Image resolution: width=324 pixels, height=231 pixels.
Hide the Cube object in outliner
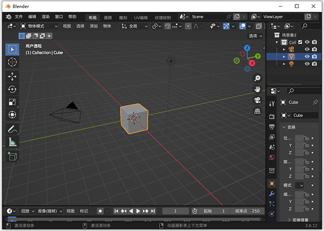pyautogui.click(x=307, y=57)
